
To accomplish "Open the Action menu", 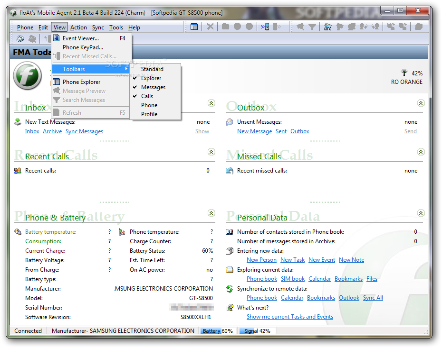I will point(78,27).
